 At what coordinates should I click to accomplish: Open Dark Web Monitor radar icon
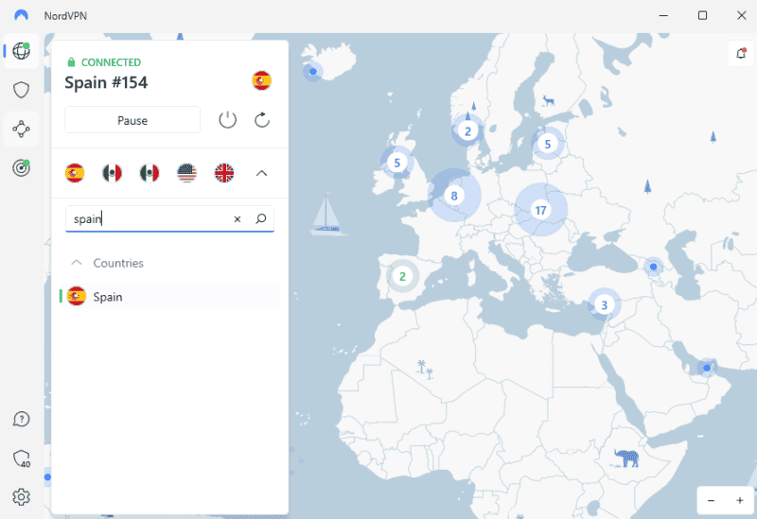coord(21,168)
